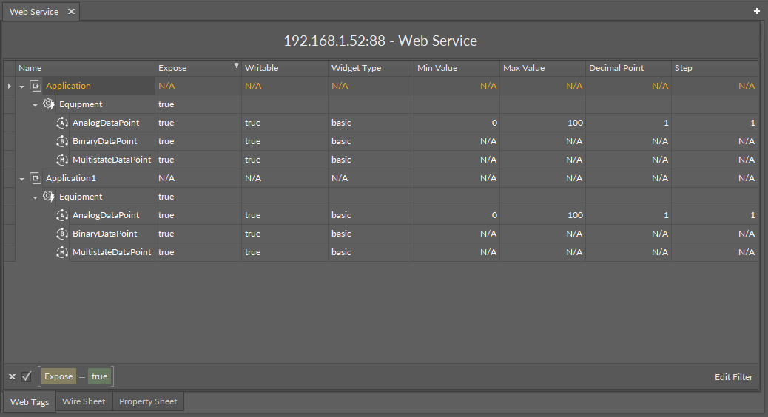Click the gear icon of Application's Equipment
This screenshot has height=417, width=768.
pyautogui.click(x=49, y=104)
